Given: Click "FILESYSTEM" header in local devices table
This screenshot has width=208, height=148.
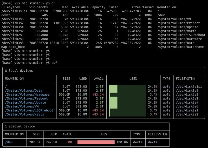Looking at the screenshot, I should coord(185,79).
